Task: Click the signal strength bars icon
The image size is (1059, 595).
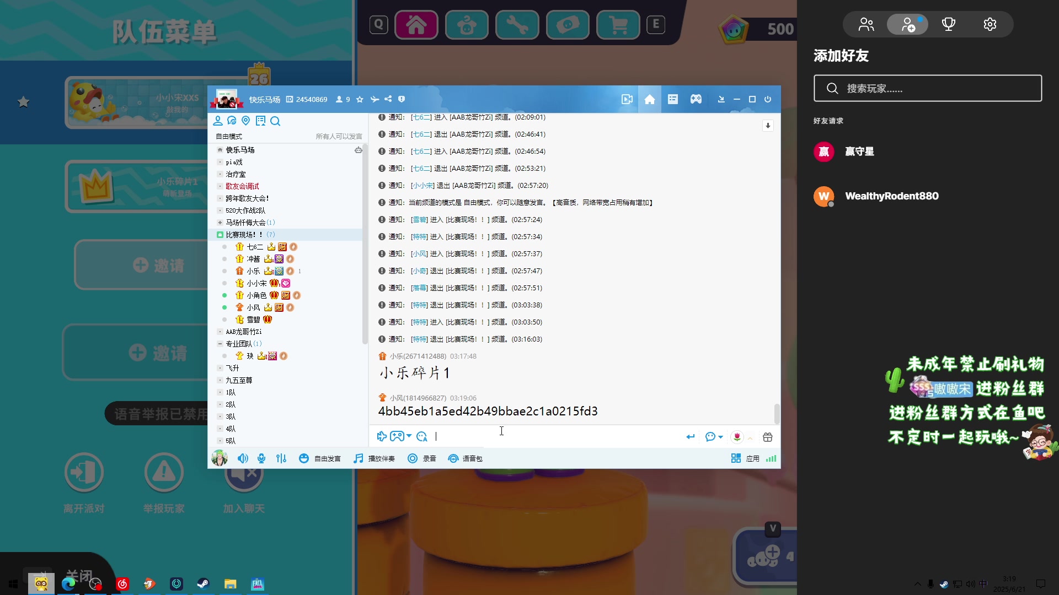Action: tap(771, 458)
